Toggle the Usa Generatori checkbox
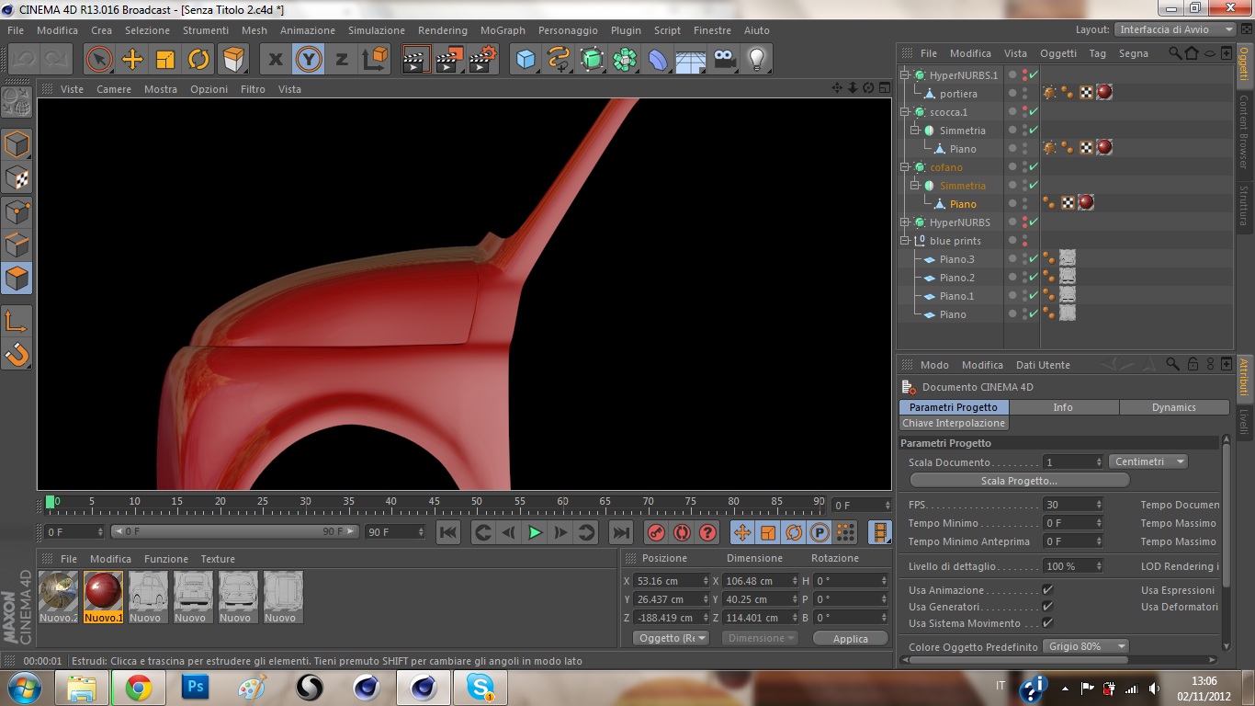The width and height of the screenshot is (1255, 706). tap(1047, 607)
